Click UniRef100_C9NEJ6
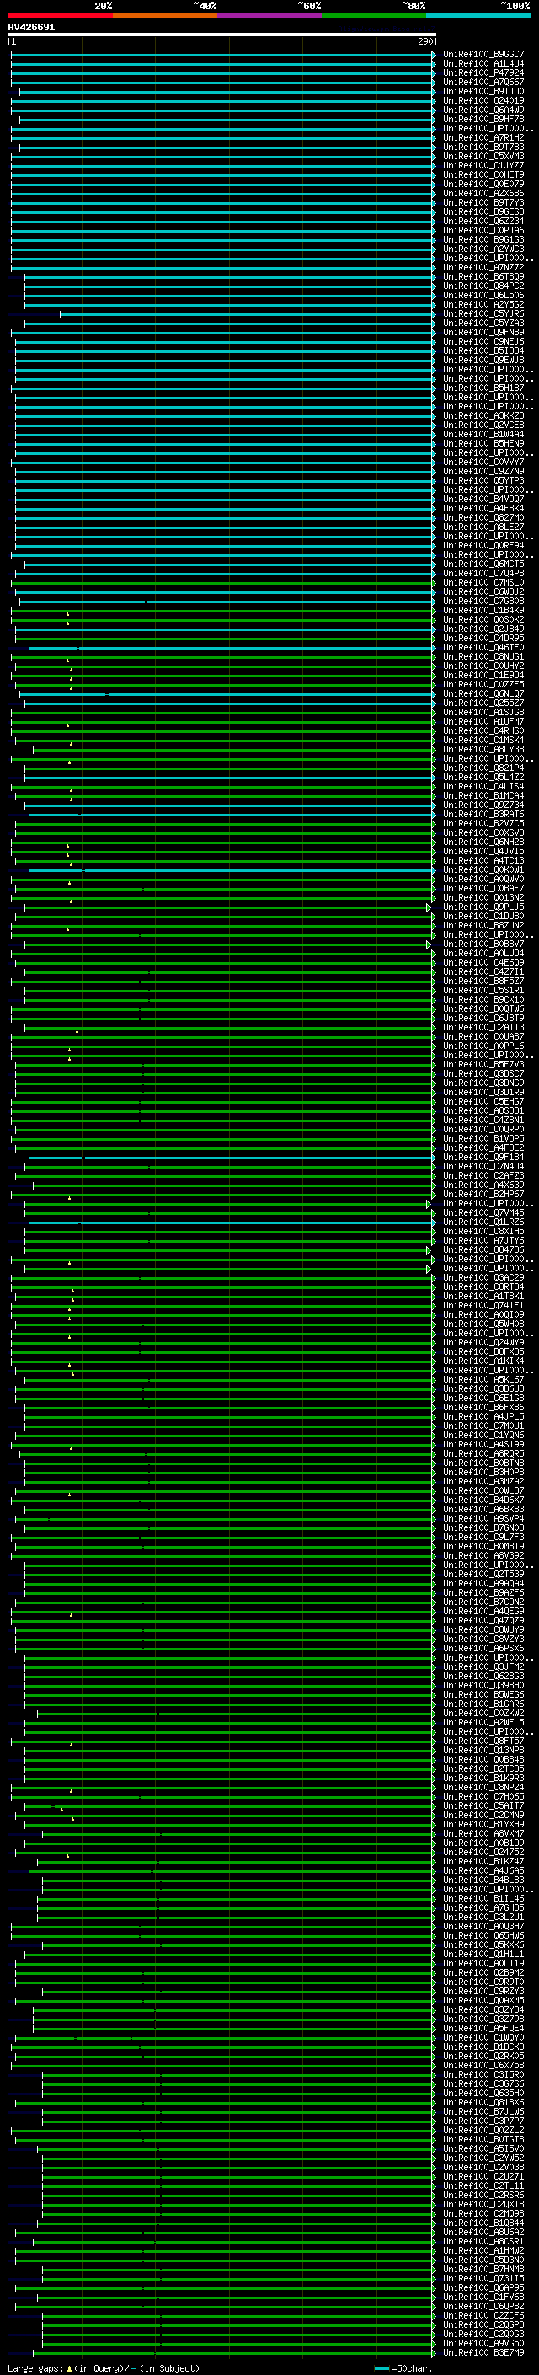The width and height of the screenshot is (539, 2375). [483, 342]
